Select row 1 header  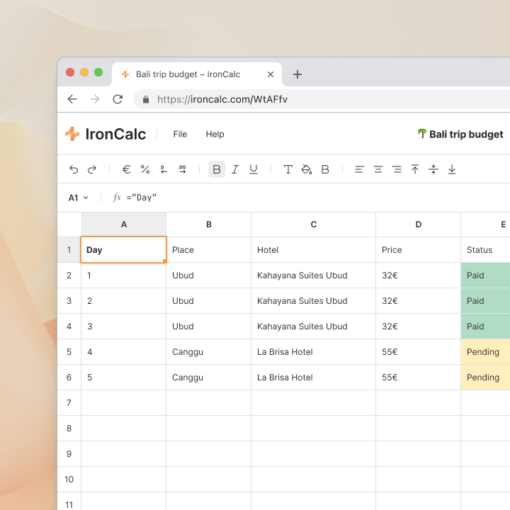pos(69,250)
